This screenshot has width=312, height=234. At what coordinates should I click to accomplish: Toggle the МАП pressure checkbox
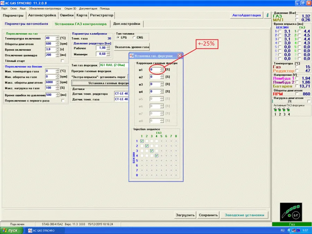pyautogui.click(x=297, y=19)
